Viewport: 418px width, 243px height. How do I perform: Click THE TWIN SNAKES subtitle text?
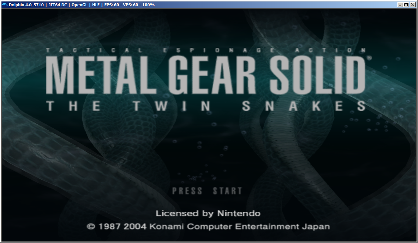pyautogui.click(x=206, y=106)
